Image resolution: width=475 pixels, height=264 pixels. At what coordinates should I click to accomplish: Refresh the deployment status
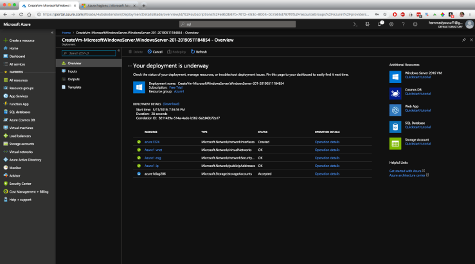point(199,51)
